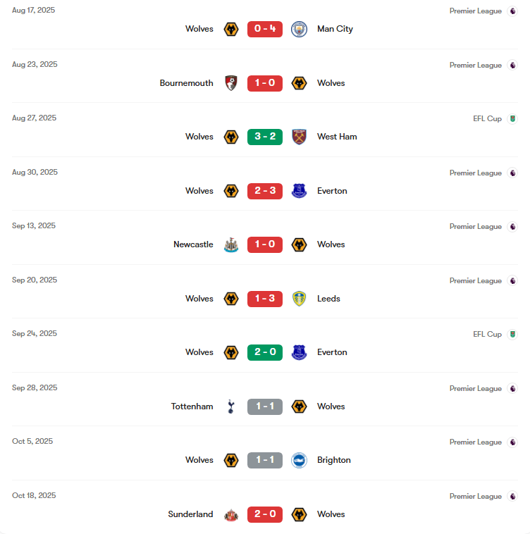Click the Bournemouth club crest

pyautogui.click(x=230, y=83)
